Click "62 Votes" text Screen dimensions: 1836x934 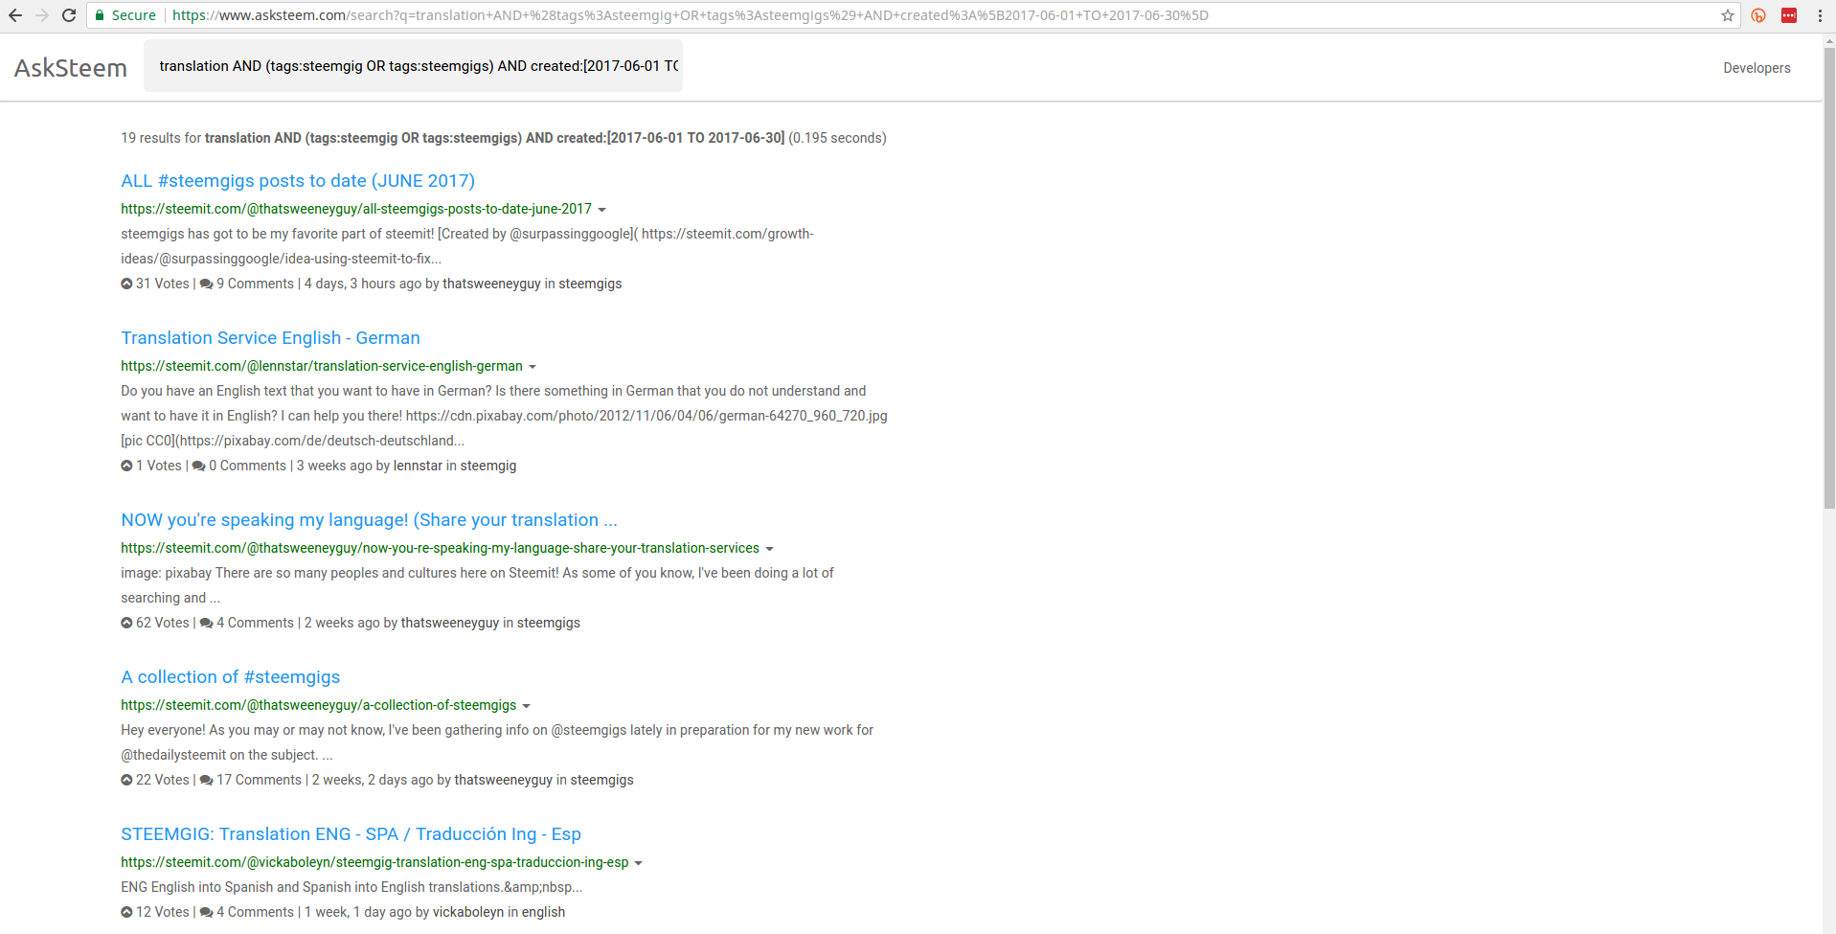[x=163, y=623]
